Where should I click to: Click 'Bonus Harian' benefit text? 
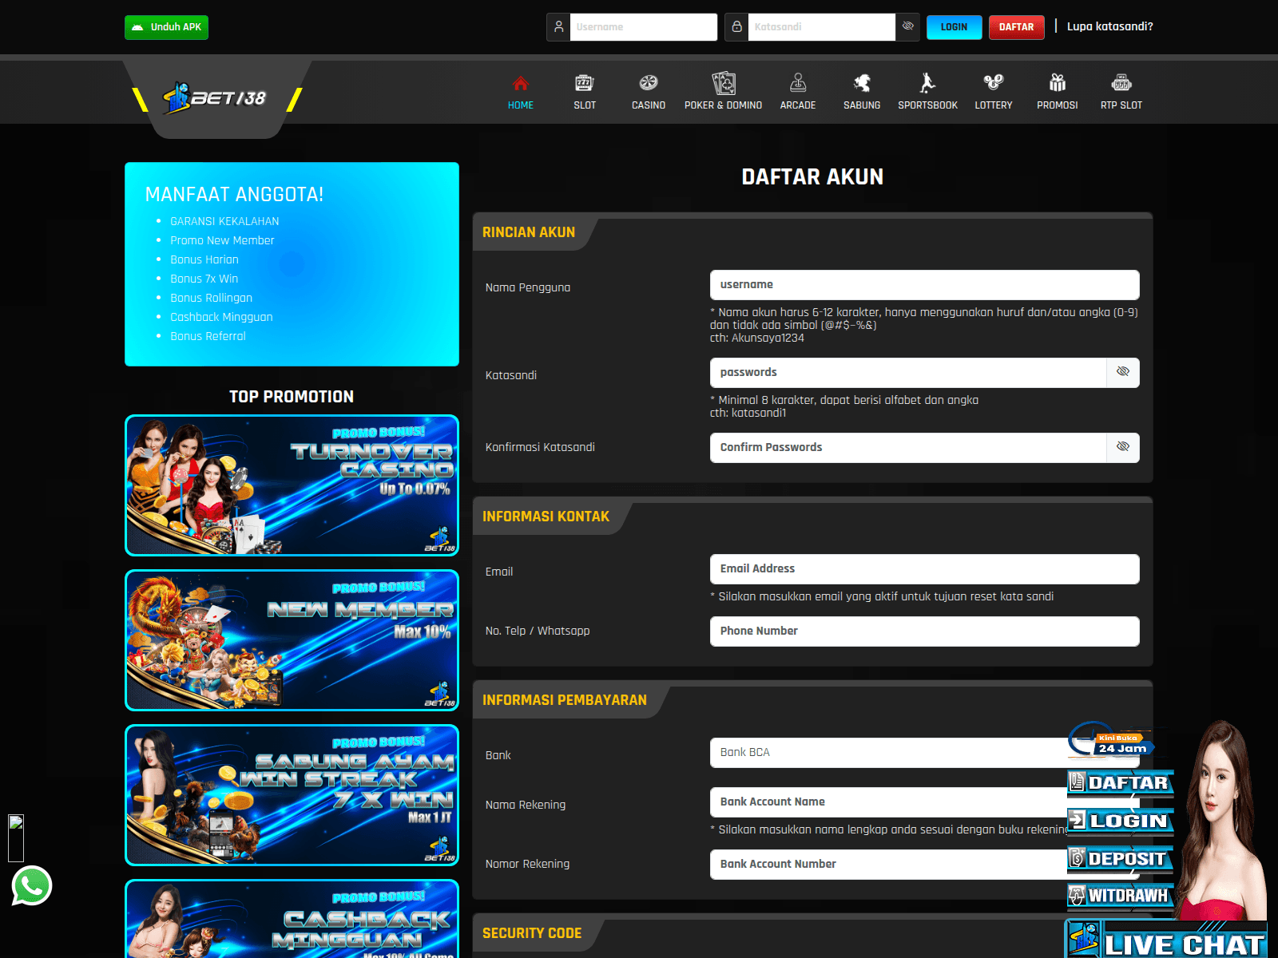[204, 259]
